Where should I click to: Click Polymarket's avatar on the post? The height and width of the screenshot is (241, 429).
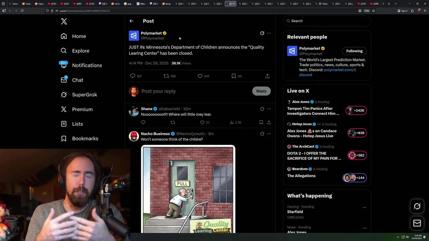coord(134,35)
